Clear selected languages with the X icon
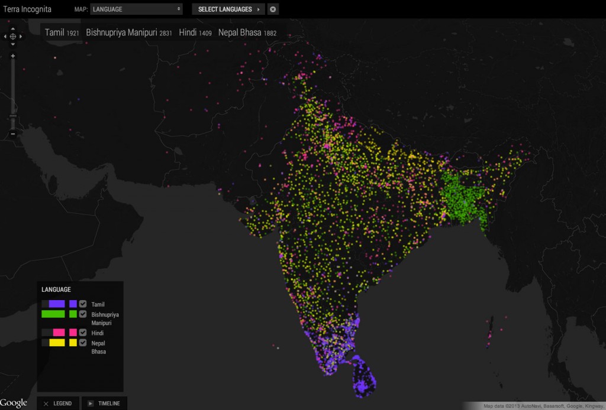This screenshot has height=410, width=606. pos(273,9)
